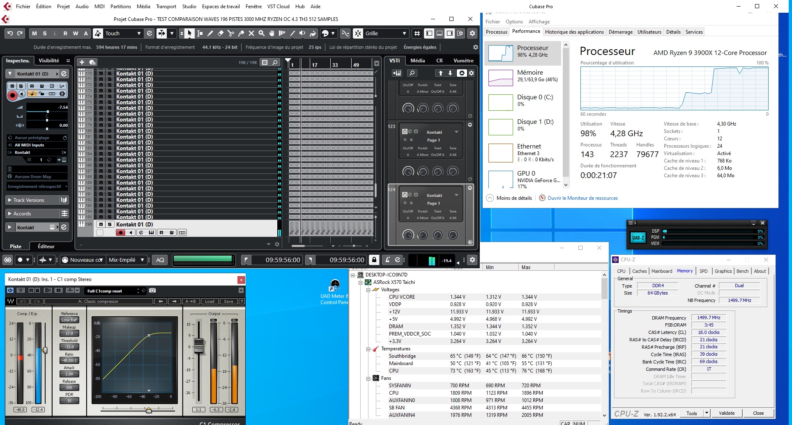Image resolution: width=792 pixels, height=425 pixels.
Task: Click the Add Track plus icon
Action: point(82,62)
